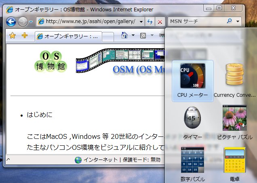Select the CPU メーター gadget
The height and width of the screenshot is (183, 257).
[x=193, y=81]
